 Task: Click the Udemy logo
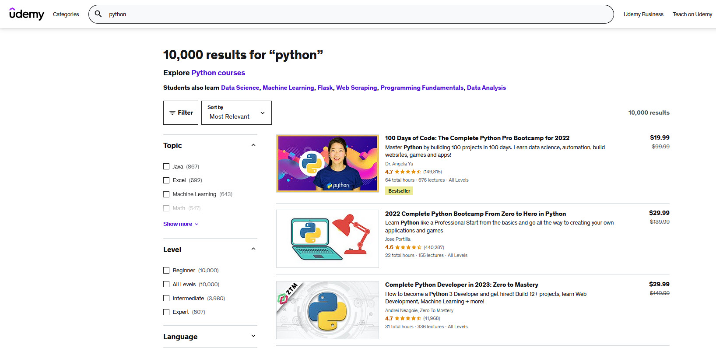27,14
